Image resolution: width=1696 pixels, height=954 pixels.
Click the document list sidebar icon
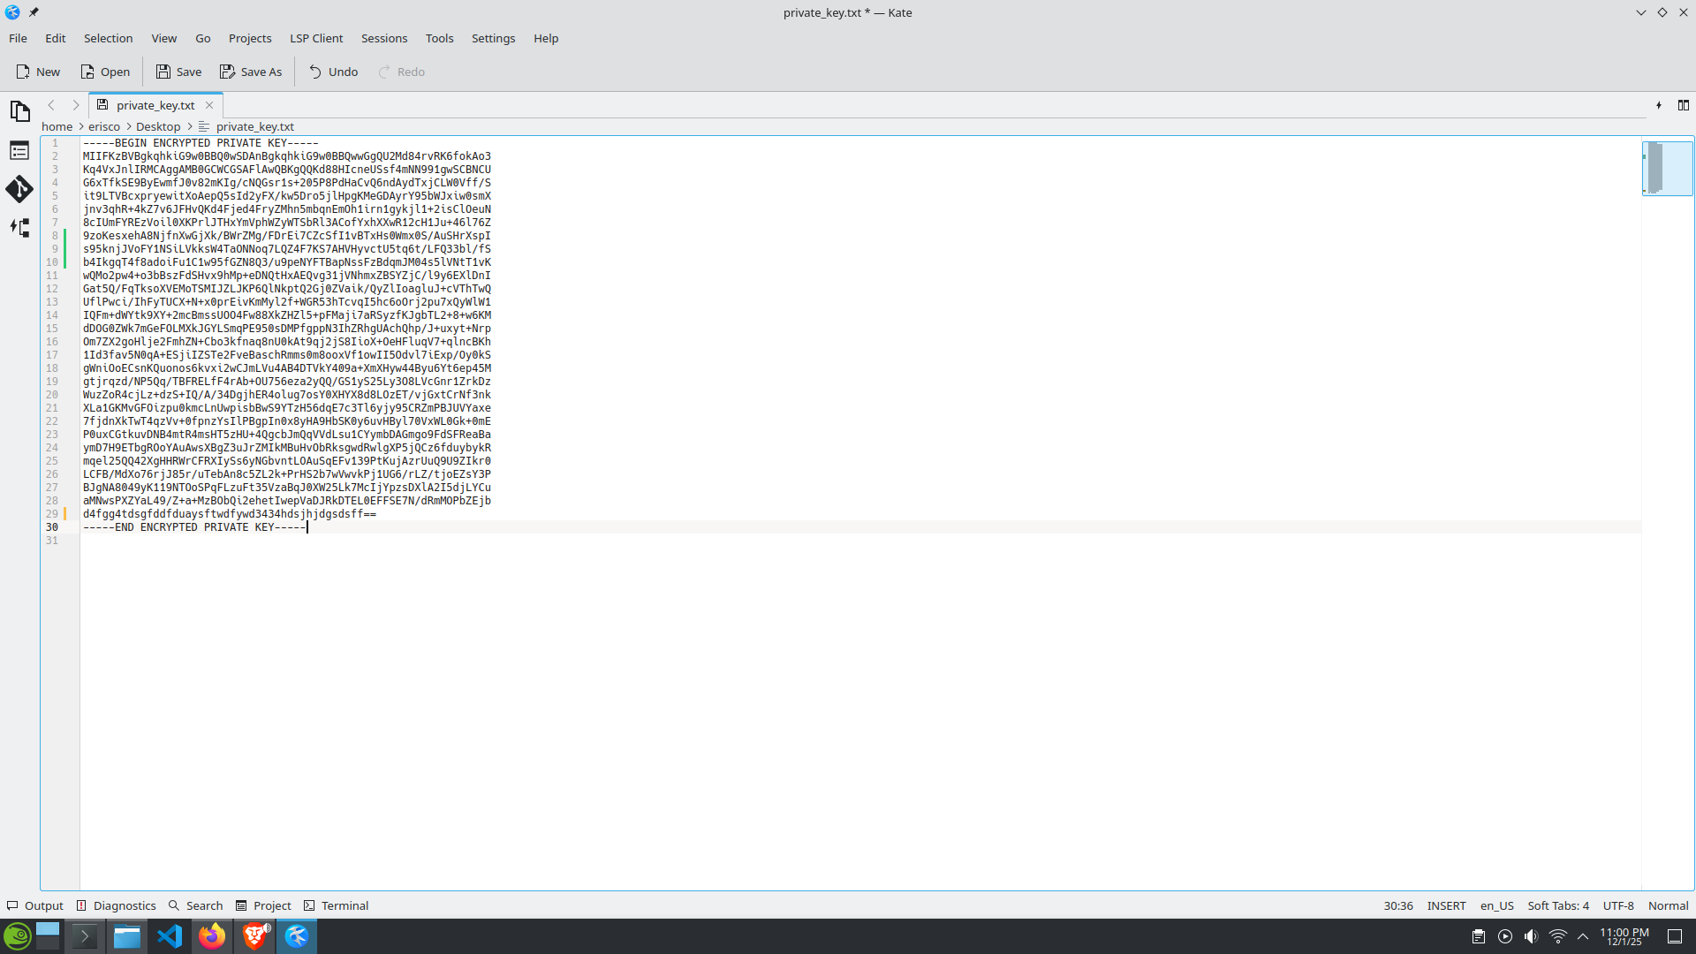(x=19, y=151)
